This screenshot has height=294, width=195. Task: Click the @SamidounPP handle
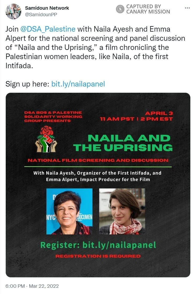tap(41, 15)
